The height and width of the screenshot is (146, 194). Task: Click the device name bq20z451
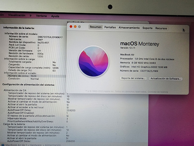(x=43, y=42)
